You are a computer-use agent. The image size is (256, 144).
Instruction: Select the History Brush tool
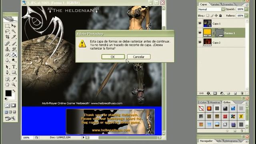(14, 49)
